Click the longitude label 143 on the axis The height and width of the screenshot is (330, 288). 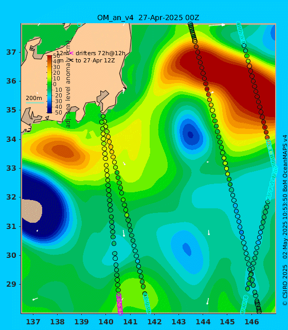click(x=178, y=322)
